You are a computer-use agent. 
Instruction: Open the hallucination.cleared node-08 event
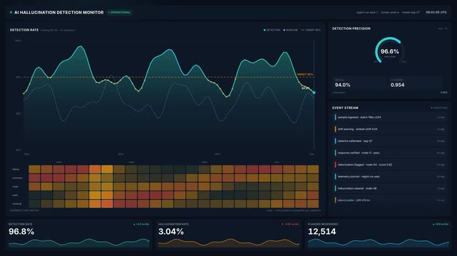(x=390, y=188)
